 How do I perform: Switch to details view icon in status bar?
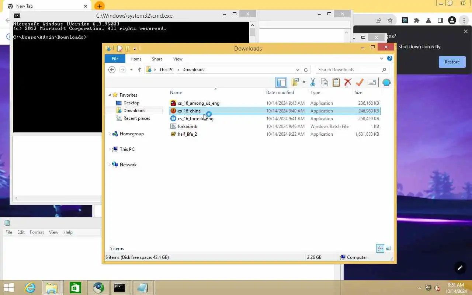pos(380,248)
